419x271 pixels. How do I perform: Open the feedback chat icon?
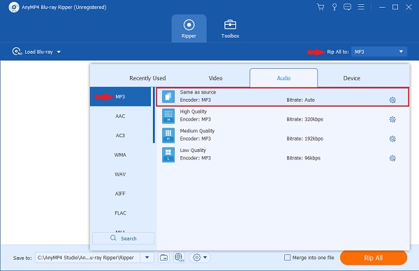(x=347, y=7)
